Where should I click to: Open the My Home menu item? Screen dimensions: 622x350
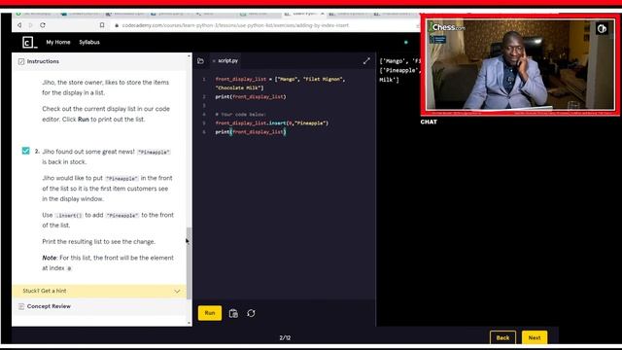click(58, 42)
